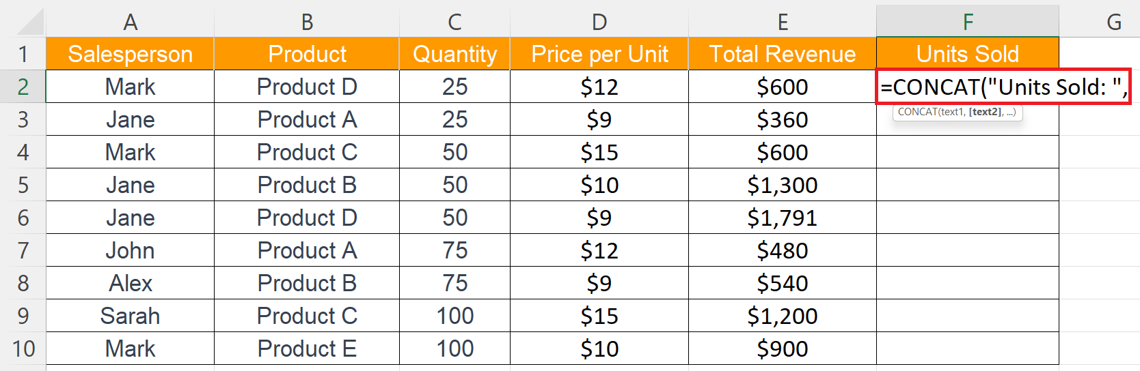
Task: Select row 5 header
Action: tap(23, 185)
